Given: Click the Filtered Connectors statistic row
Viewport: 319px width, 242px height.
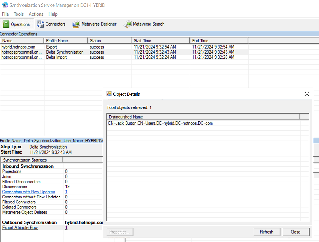Looking at the screenshot, I should [x=52, y=202].
